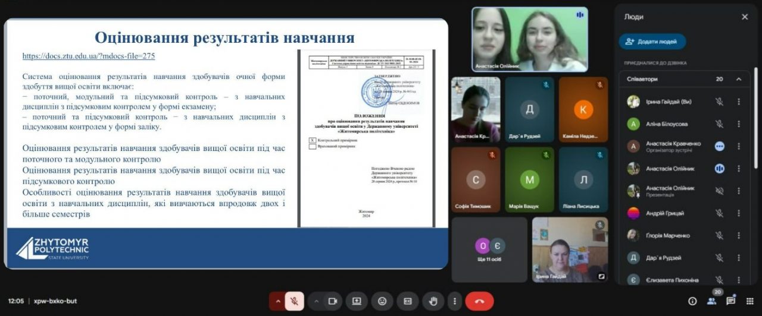Select Ірина Гайдай video tile
Screen dimensions: 762x316
click(570, 249)
